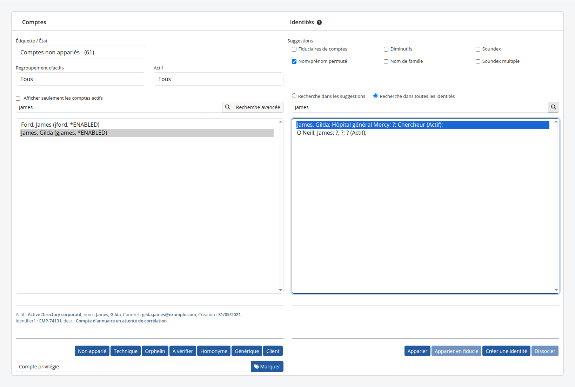The width and height of the screenshot is (575, 387).
Task: Mark account as Orphelin
Action: [x=155, y=351]
